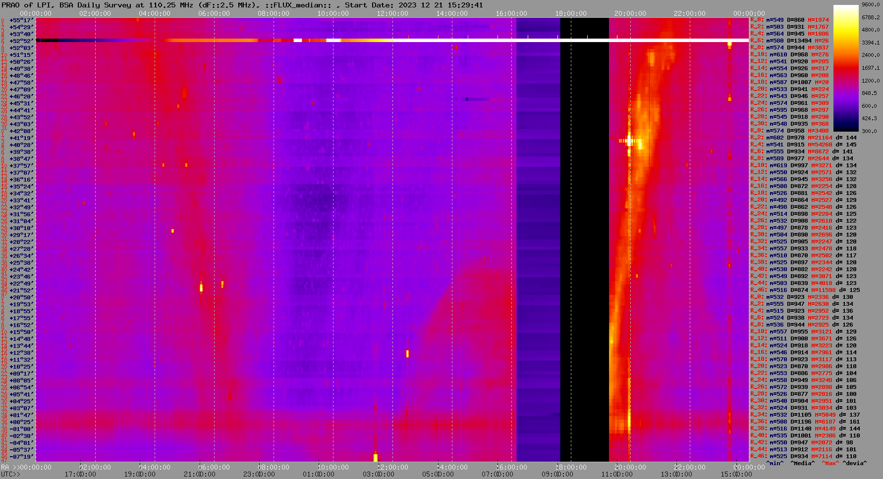Click the 4800.0 color scale value

click(871, 30)
